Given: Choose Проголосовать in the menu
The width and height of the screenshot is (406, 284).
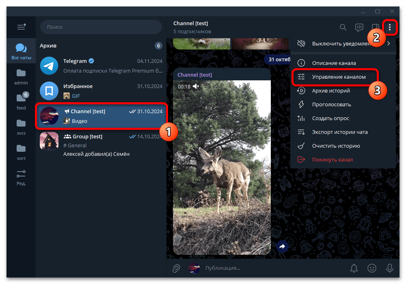Looking at the screenshot, I should click(x=343, y=105).
